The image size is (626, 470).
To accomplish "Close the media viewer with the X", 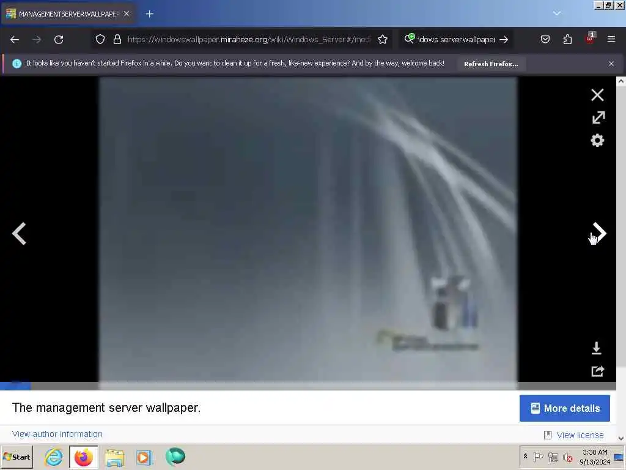I will tap(597, 95).
